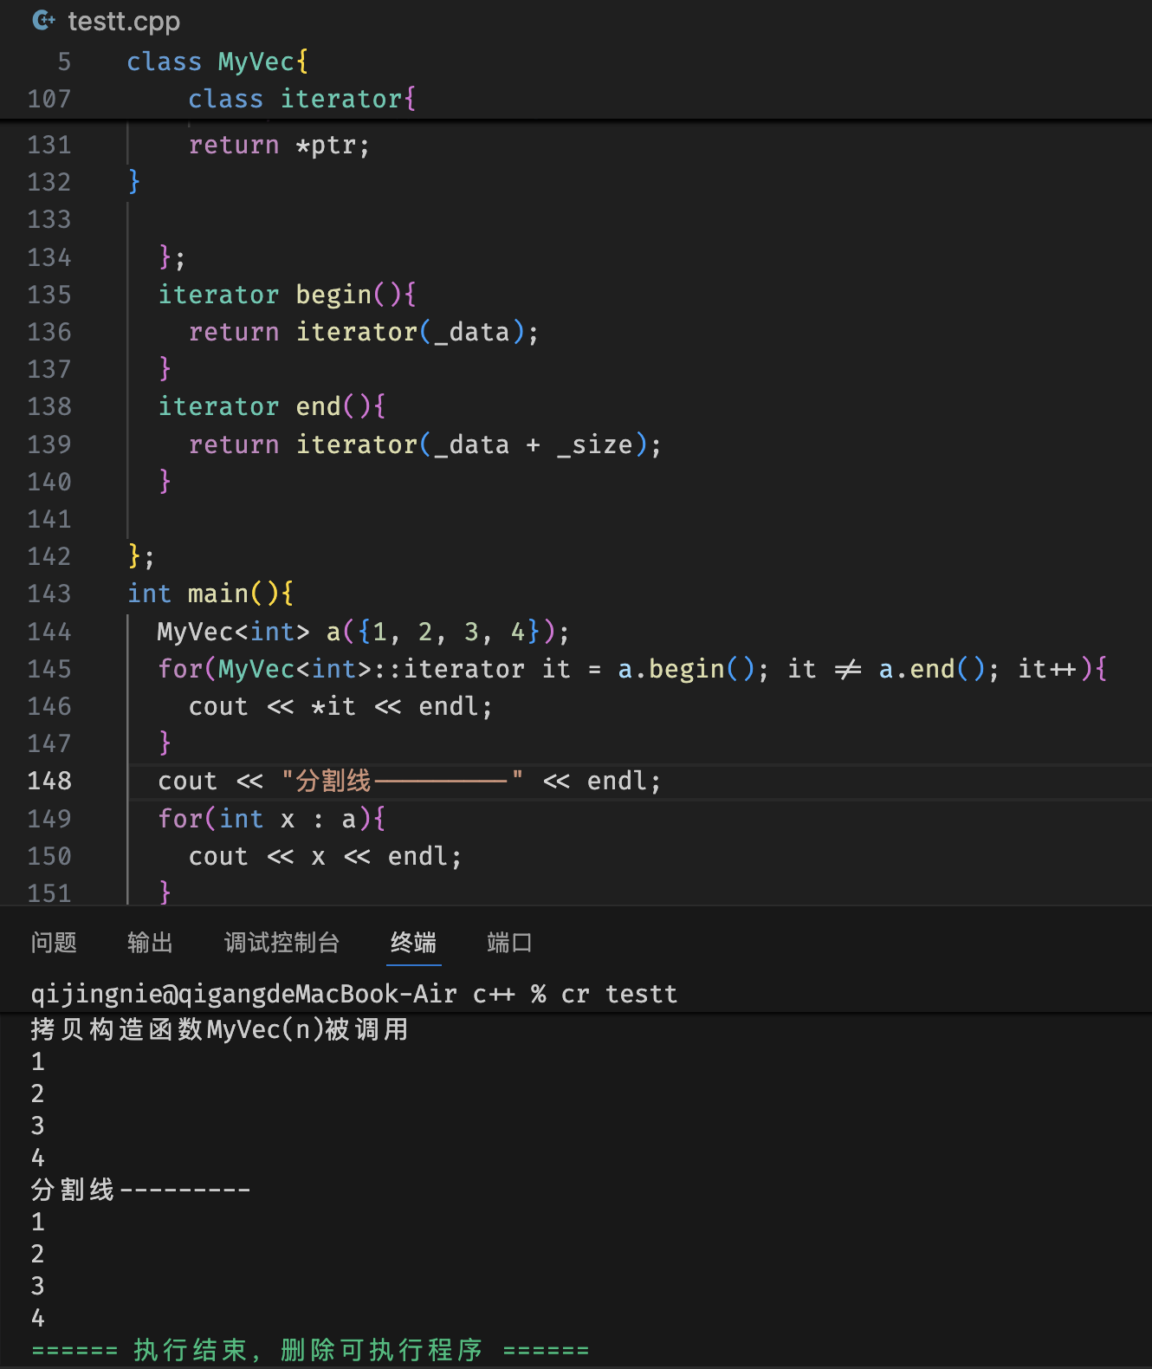Click terminal output '拷贝构造函数MyVec(n)被调用'
1152x1369 pixels.
pos(219,1029)
